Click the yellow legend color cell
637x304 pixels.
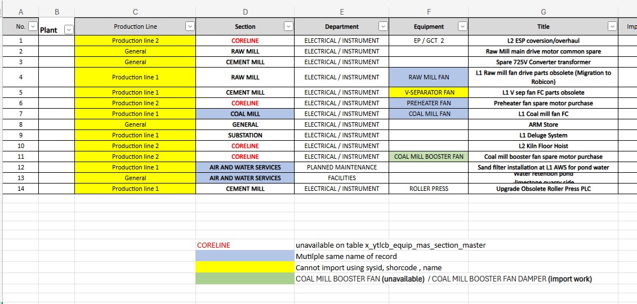[244, 267]
